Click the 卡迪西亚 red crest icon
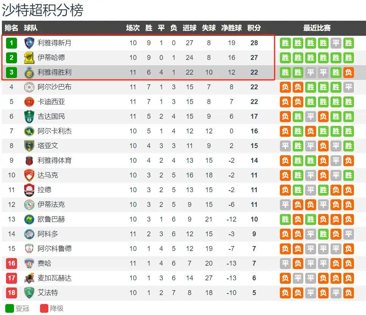This screenshot has width=366, height=315. [x=29, y=102]
